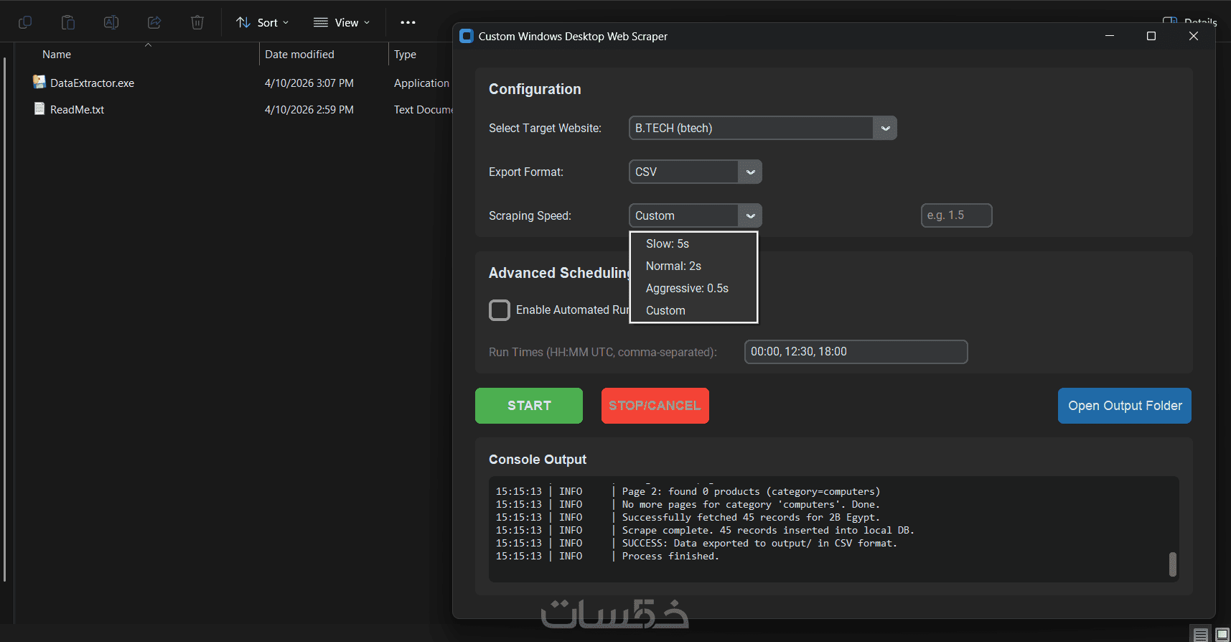Click the Run Times input field
The width and height of the screenshot is (1231, 642).
856,352
